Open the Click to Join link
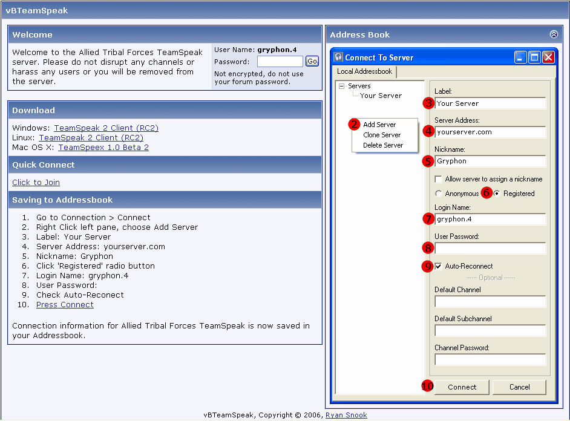The width and height of the screenshot is (570, 421). tap(36, 182)
